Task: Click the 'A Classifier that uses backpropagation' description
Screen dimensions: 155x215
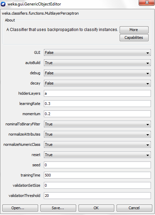Action: 62,30
